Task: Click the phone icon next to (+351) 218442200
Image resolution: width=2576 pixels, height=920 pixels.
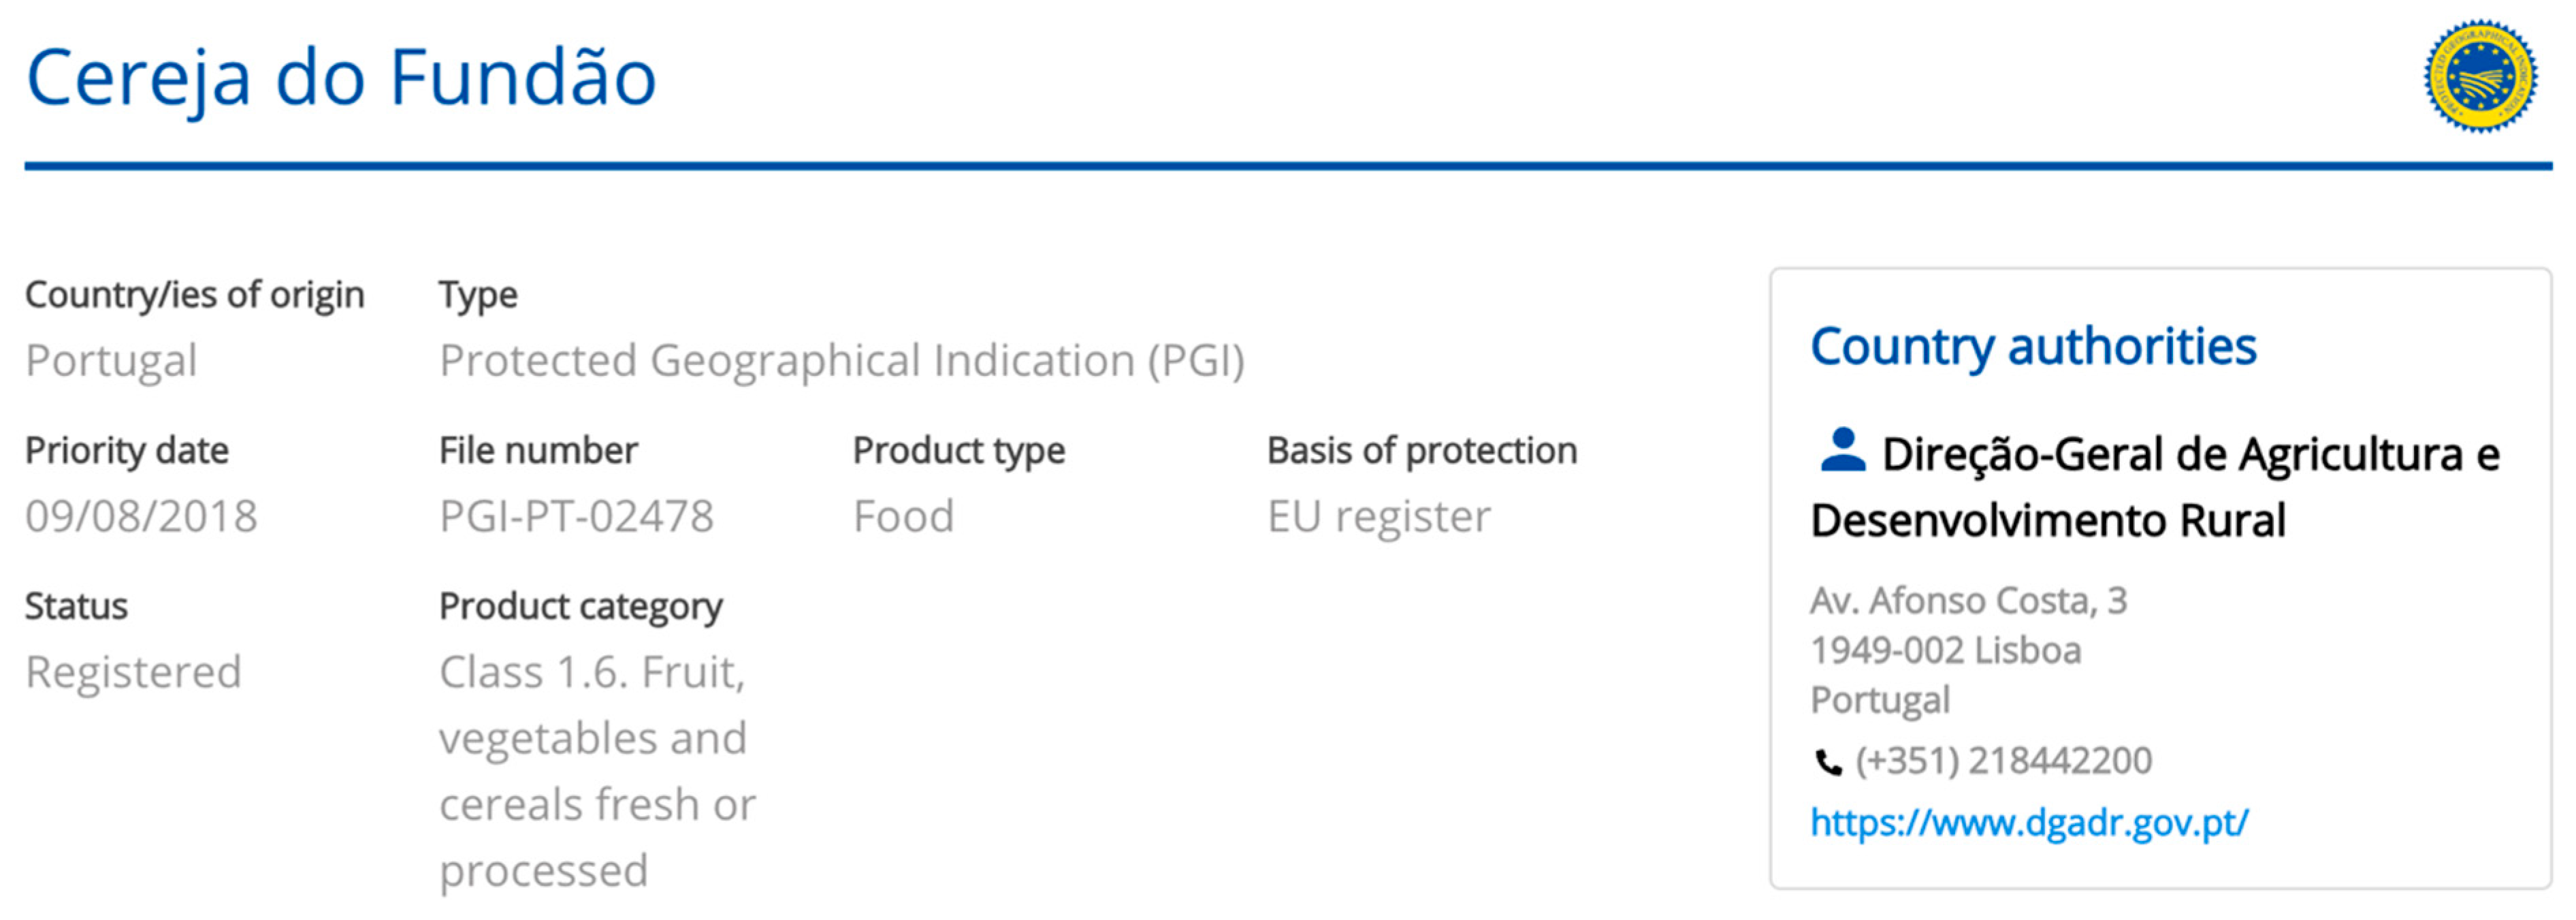Action: click(1828, 763)
